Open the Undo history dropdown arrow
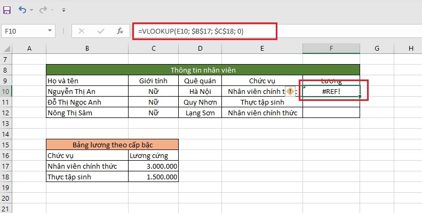The image size is (422, 213). pos(31,10)
